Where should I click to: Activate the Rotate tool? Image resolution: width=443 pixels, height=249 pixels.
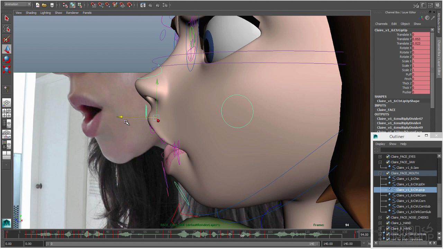click(x=7, y=59)
